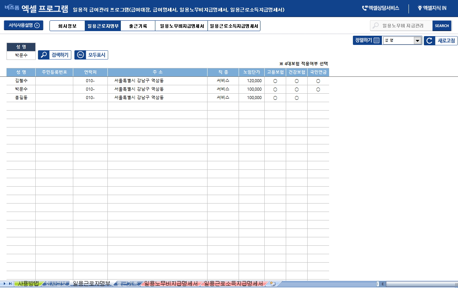Open the 회사정보 navigation button
The height and width of the screenshot is (288, 458).
[x=67, y=26]
